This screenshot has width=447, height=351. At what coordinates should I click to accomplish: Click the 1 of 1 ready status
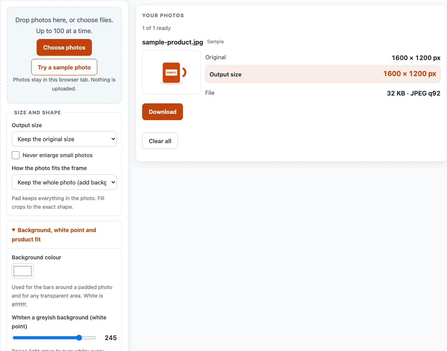[x=157, y=28]
